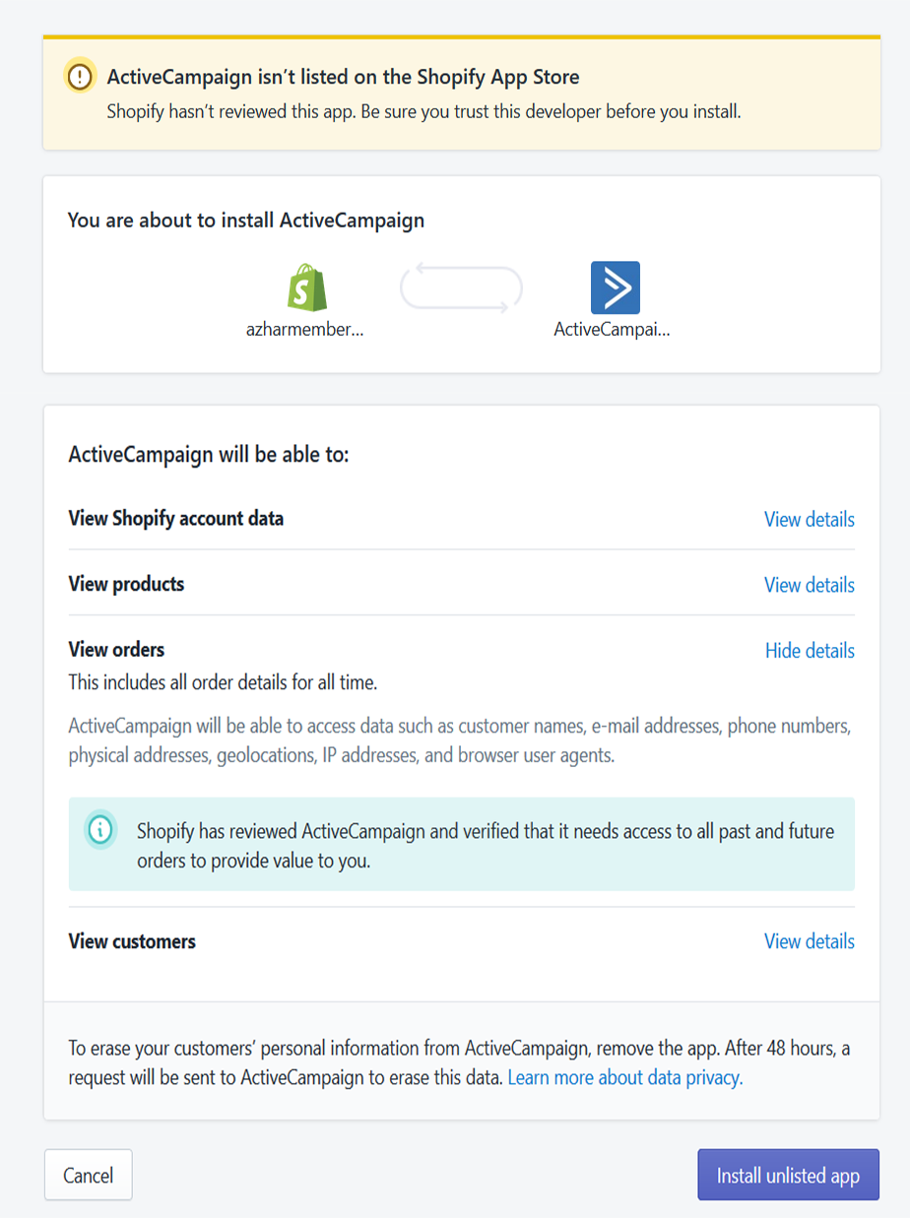Image resolution: width=910 pixels, height=1218 pixels.
Task: Click the bidirectional sync arrows icon
Action: point(461,288)
